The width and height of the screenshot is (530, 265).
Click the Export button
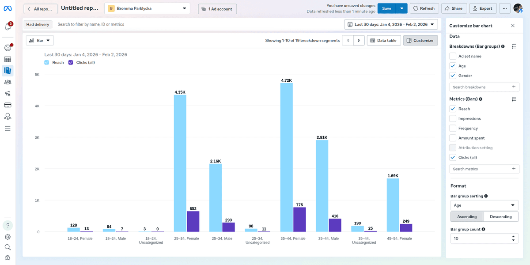pyautogui.click(x=482, y=8)
